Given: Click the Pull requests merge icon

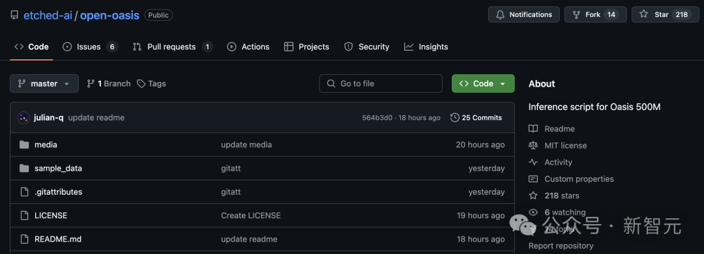Looking at the screenshot, I should pos(138,47).
